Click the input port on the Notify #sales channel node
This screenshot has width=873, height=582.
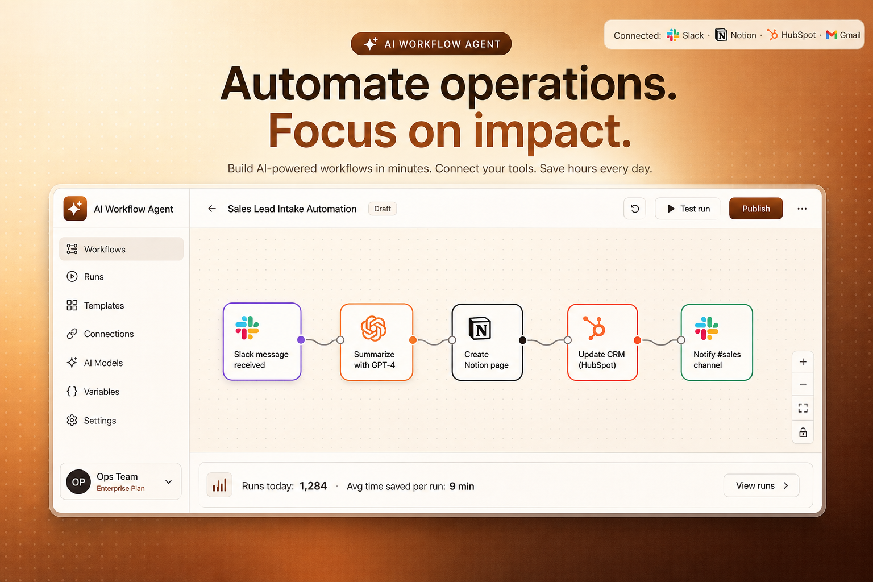point(681,340)
